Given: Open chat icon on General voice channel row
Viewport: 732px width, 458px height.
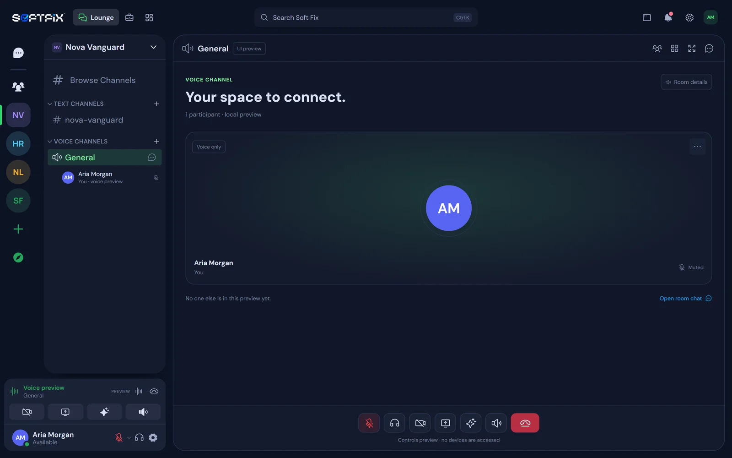Looking at the screenshot, I should (152, 158).
